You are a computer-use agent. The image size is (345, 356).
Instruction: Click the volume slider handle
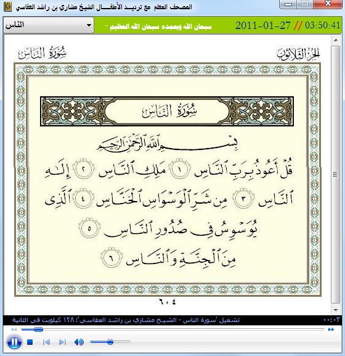click(110, 341)
